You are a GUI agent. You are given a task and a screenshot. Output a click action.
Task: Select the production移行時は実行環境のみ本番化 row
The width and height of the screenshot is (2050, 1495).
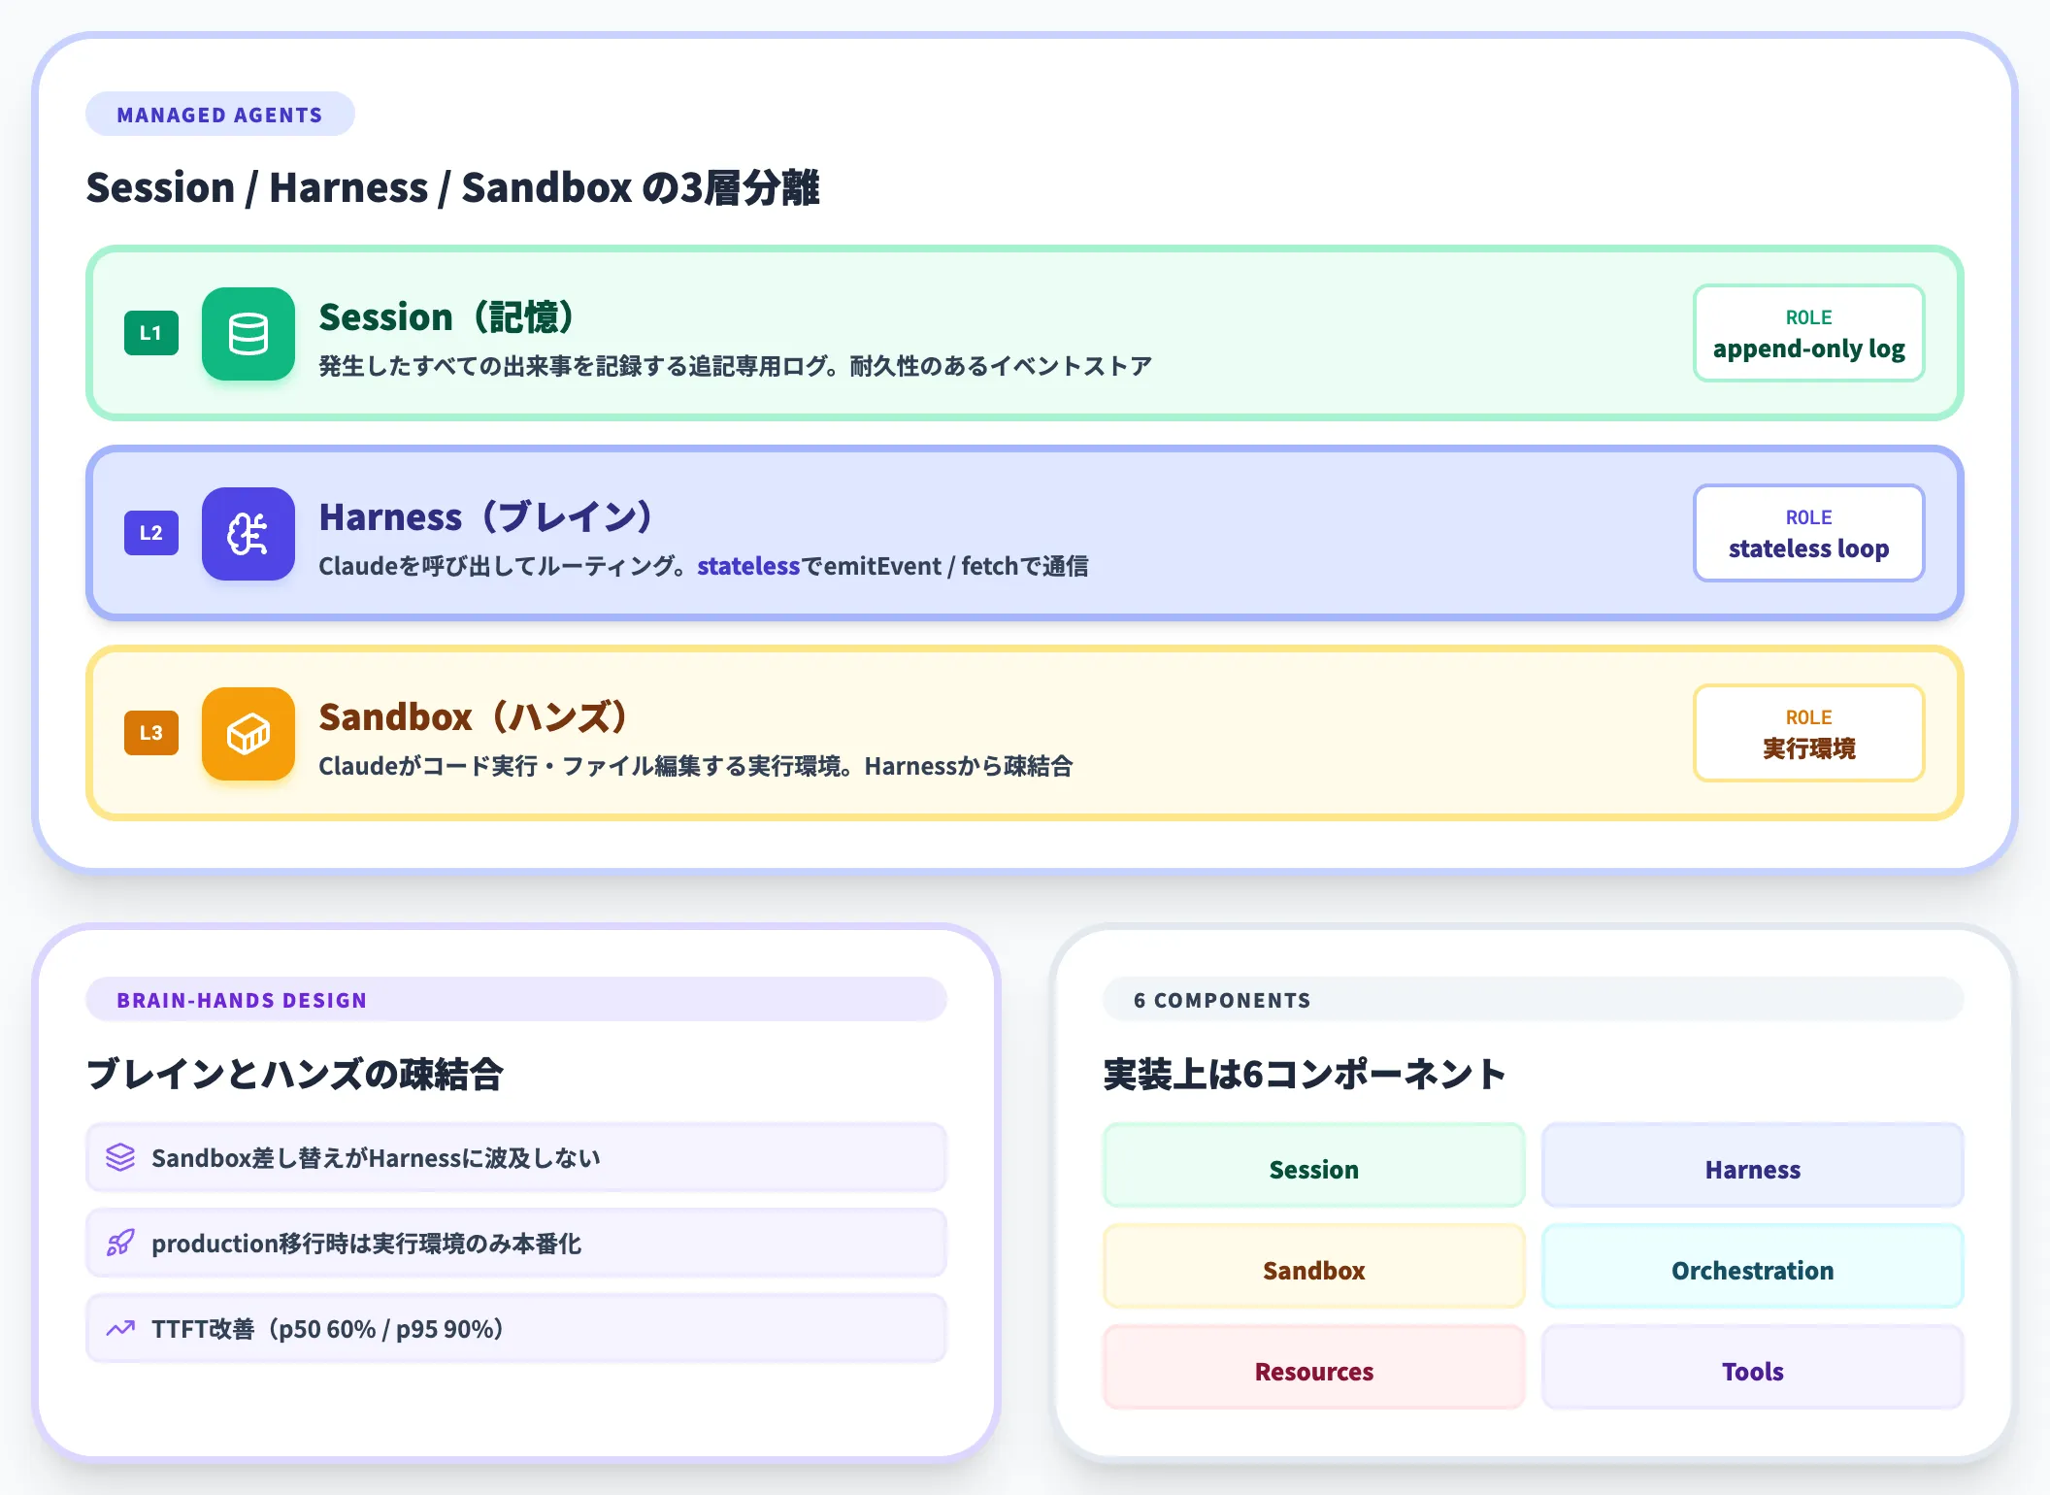pos(516,1243)
